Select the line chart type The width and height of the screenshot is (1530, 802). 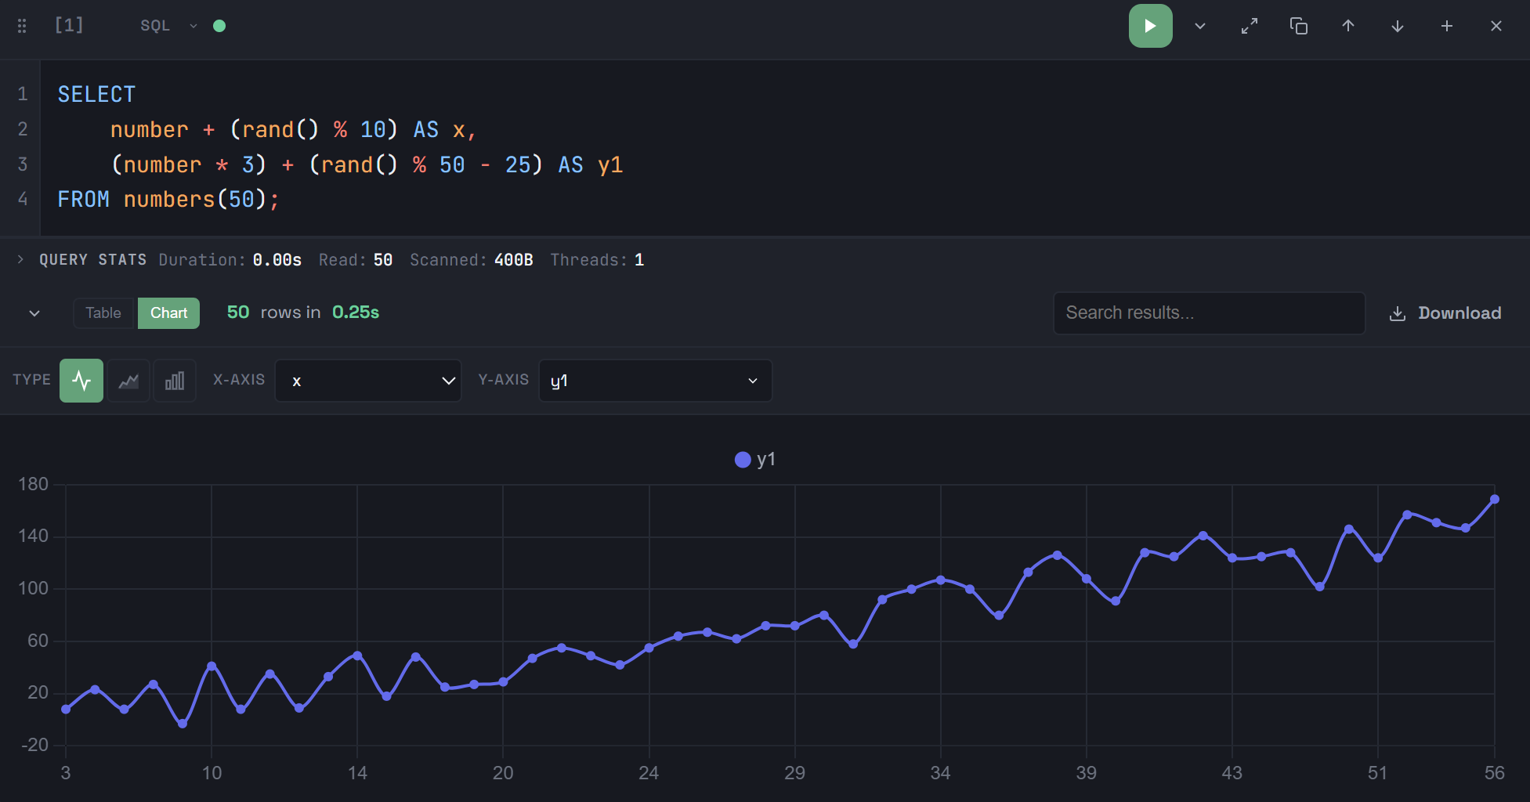[x=81, y=381]
